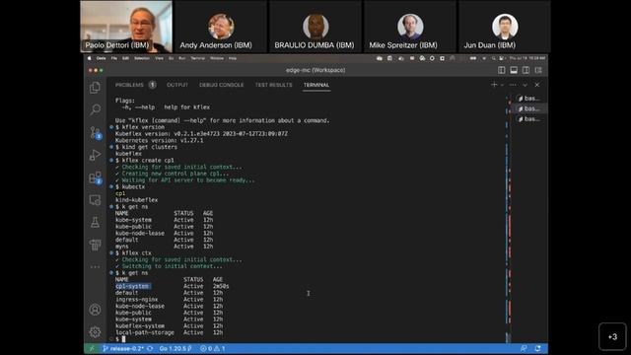The width and height of the screenshot is (631, 355).
Task: Open the Search view in the activity bar
Action: (x=95, y=109)
